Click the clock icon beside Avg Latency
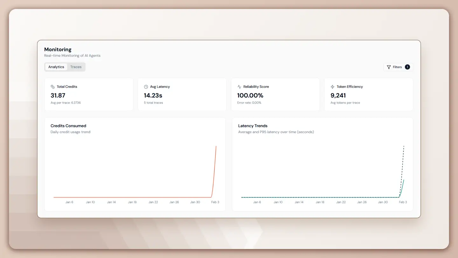The height and width of the screenshot is (258, 458). tap(146, 87)
